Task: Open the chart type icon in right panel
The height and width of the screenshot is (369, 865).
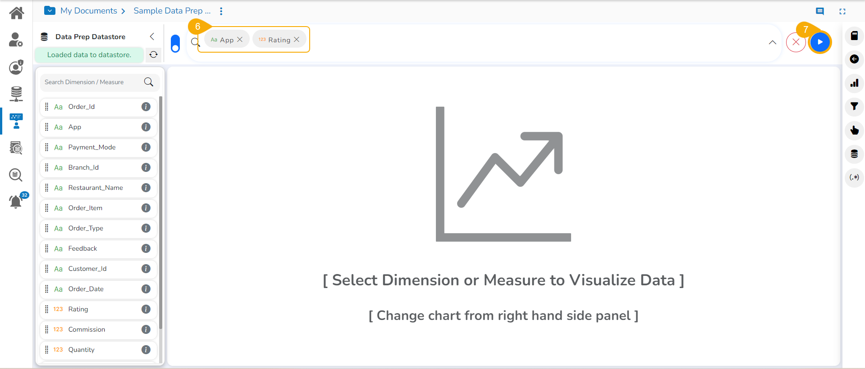Action: point(854,83)
